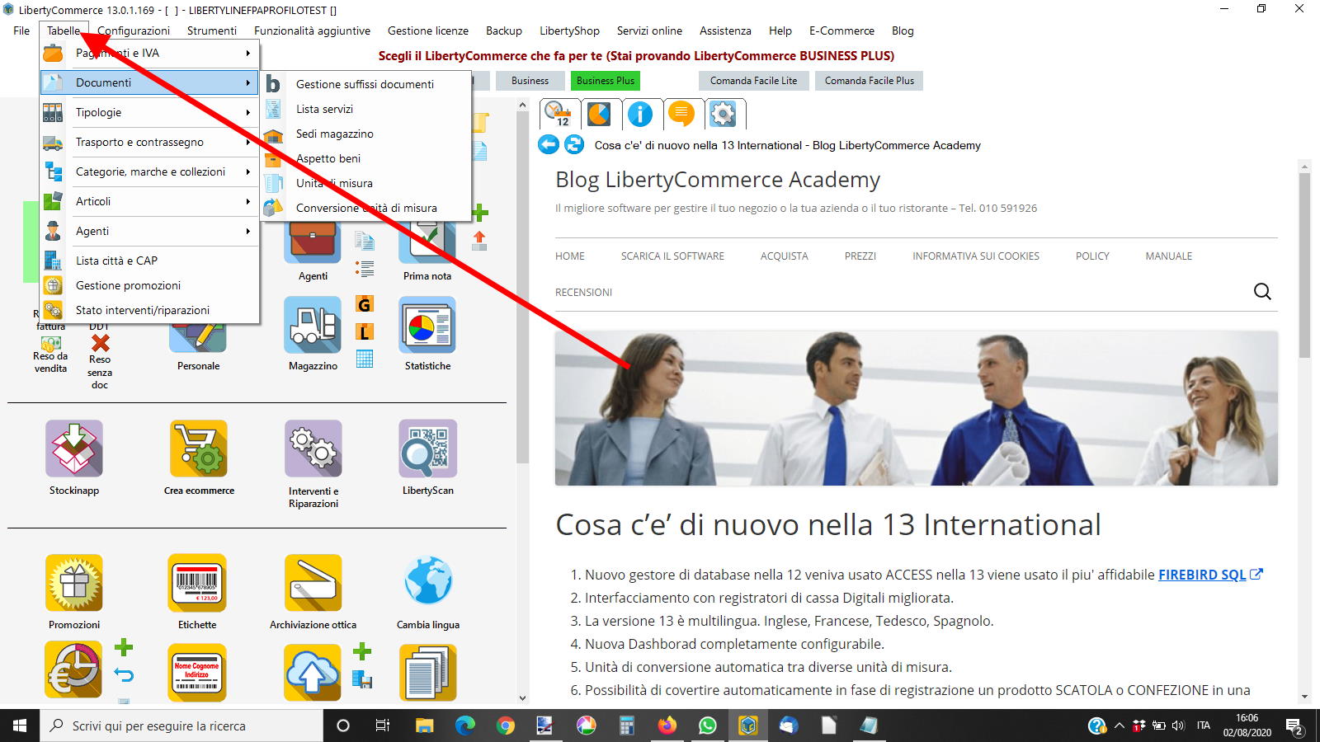The image size is (1320, 742).
Task: Expand the Agenti submenu entry
Action: [150, 231]
